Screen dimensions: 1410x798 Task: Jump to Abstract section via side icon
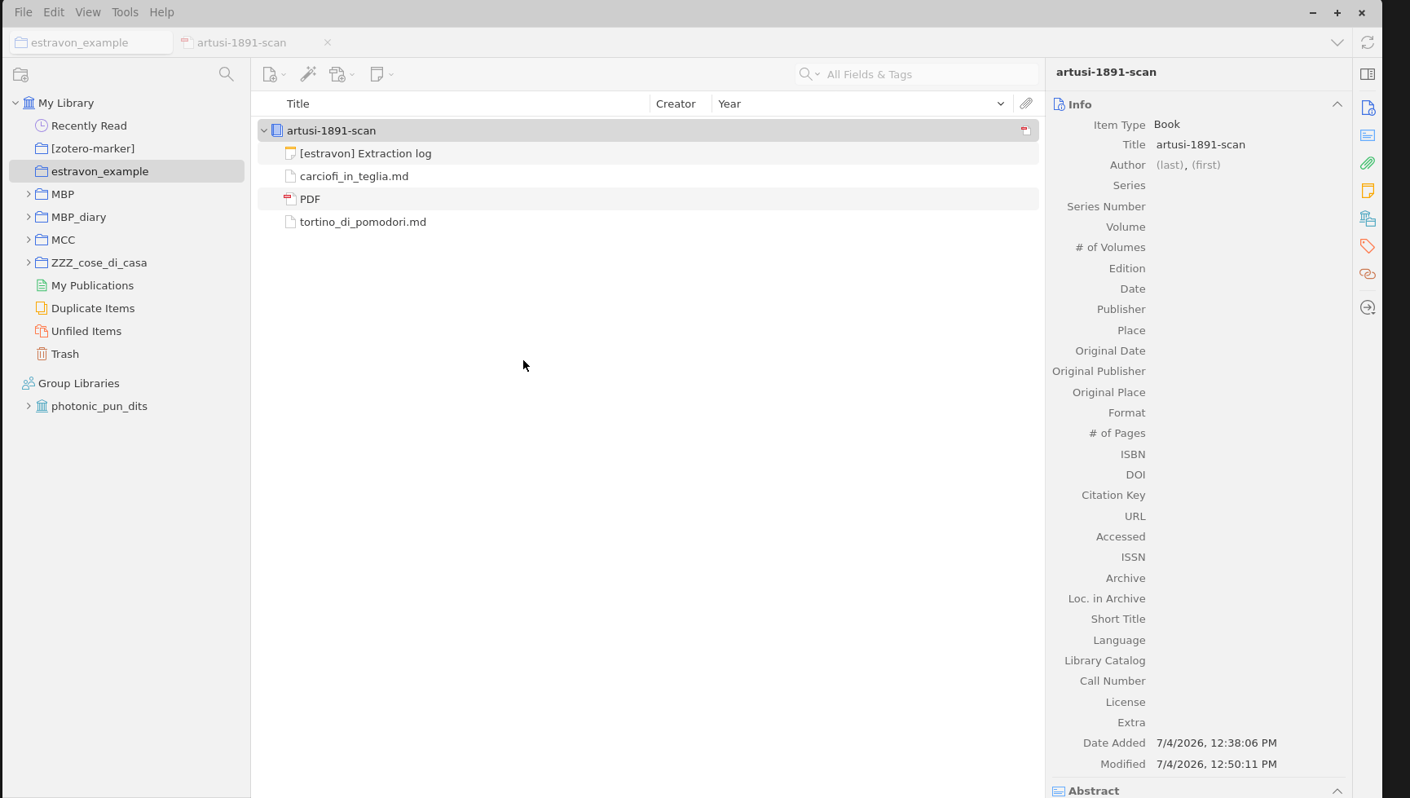click(x=1368, y=135)
